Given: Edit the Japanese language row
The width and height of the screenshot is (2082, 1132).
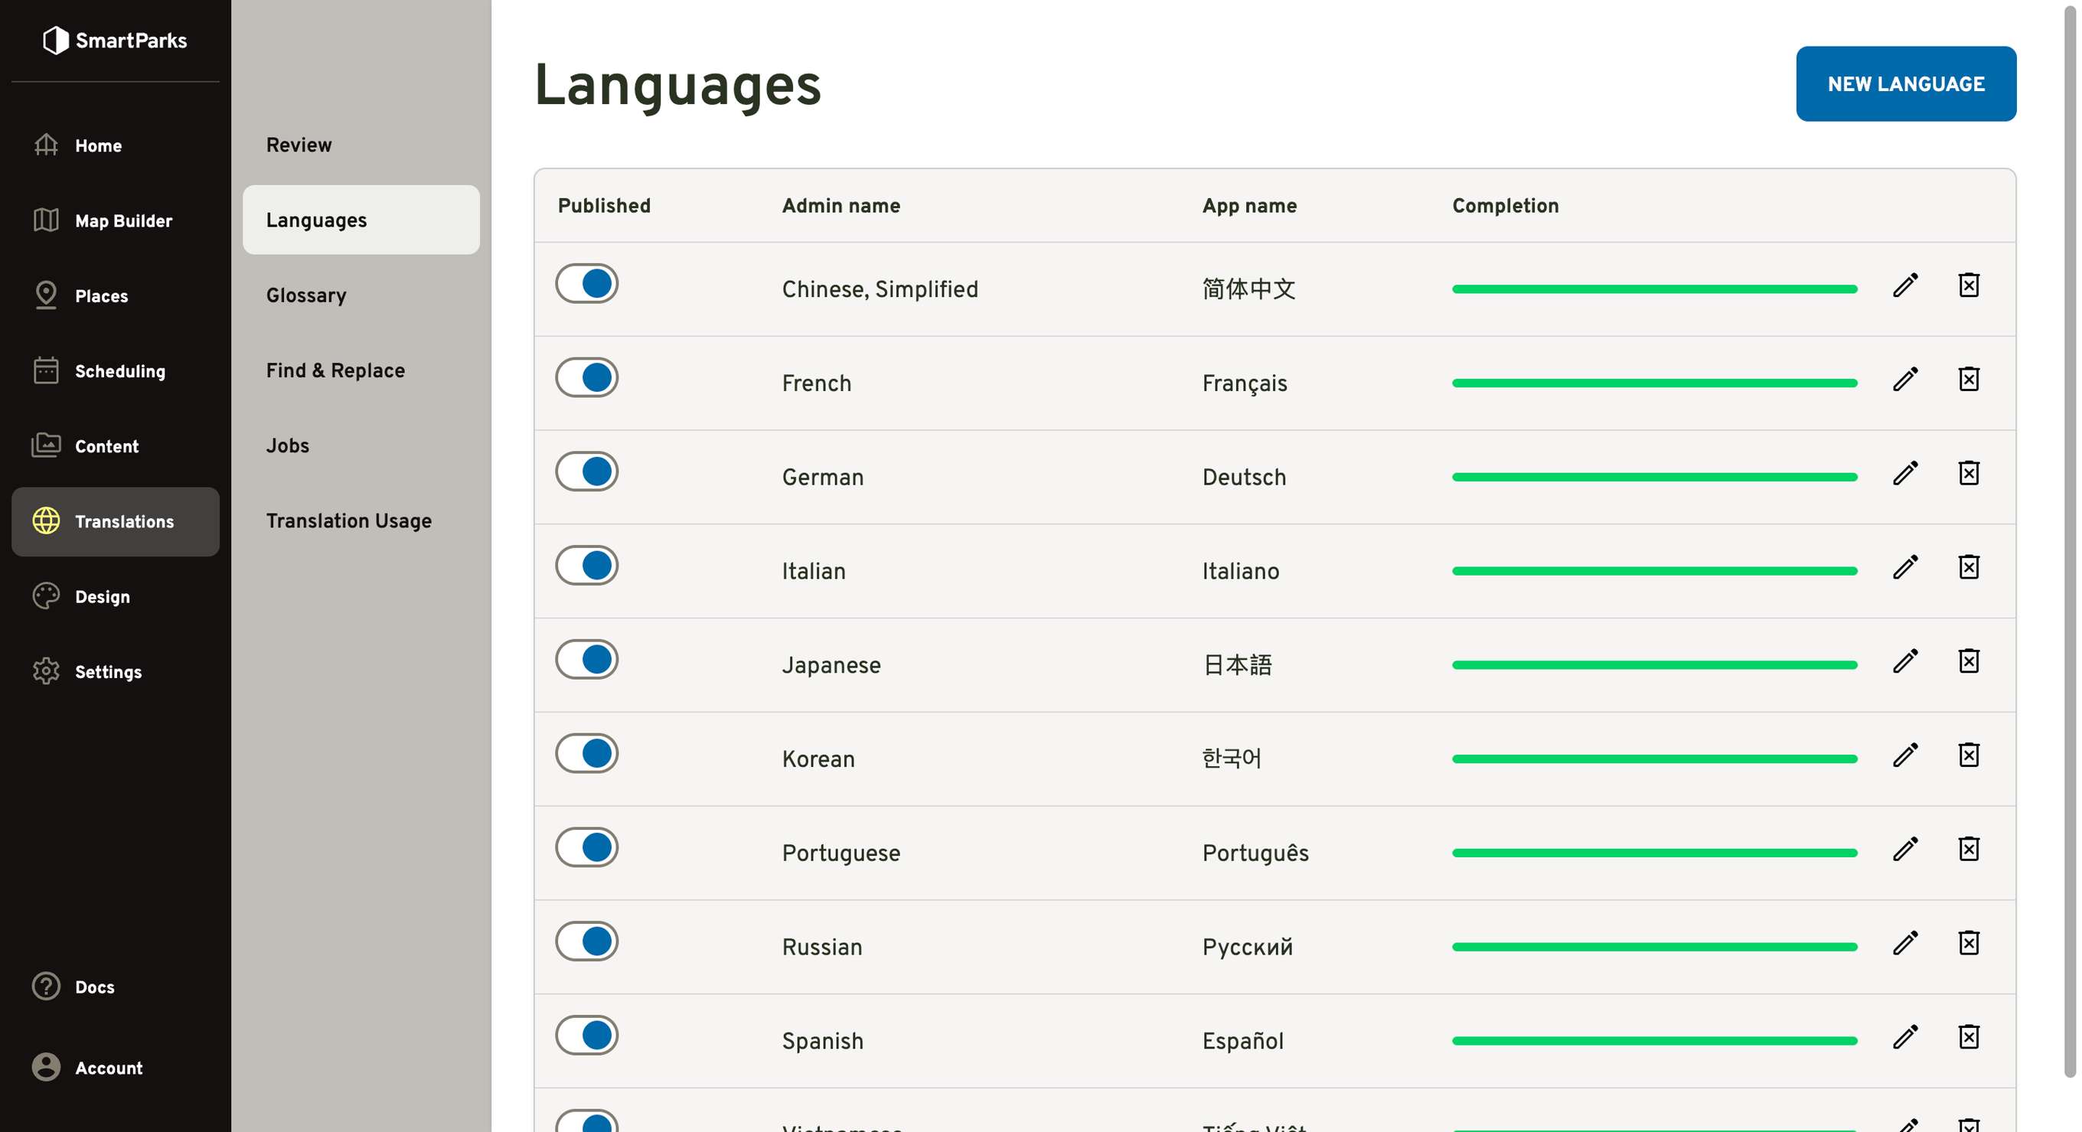Looking at the screenshot, I should (1905, 661).
